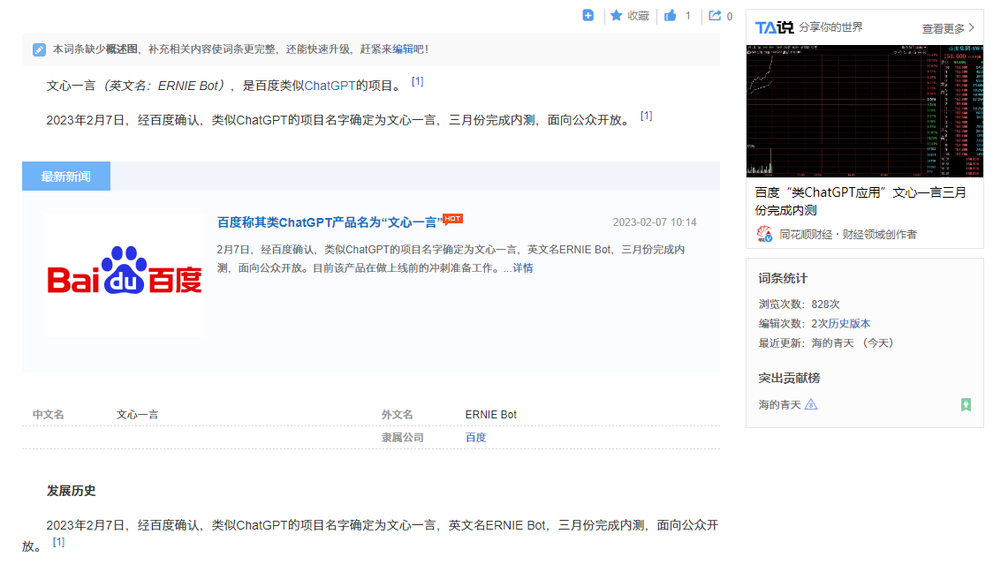Click the blue add-to-collection plus icon
Screen dimensions: 993x564
coord(588,16)
